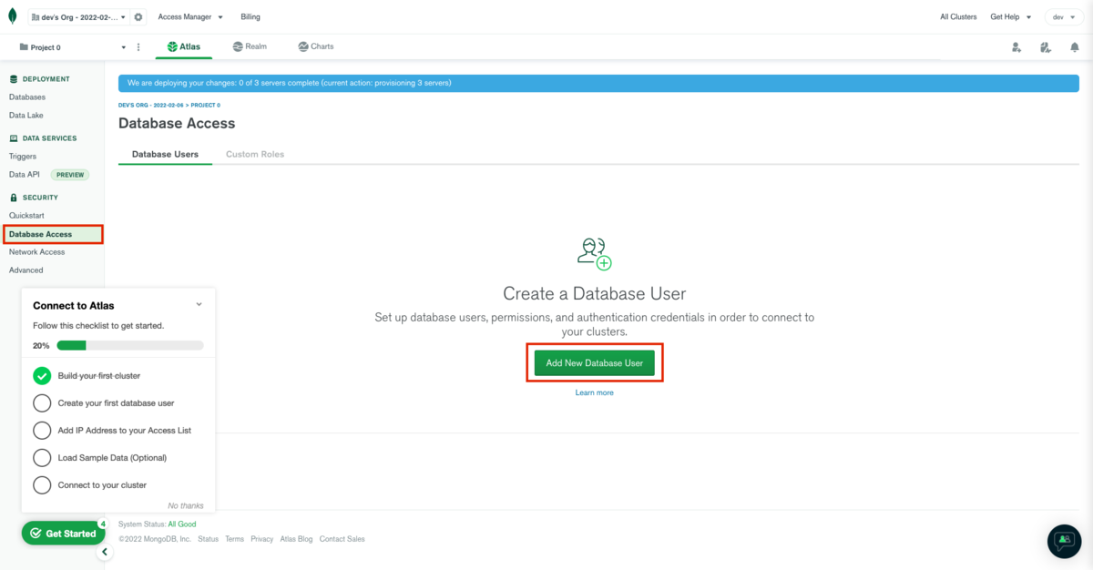
Task: Click the Deployment section stack icon
Action: (x=14, y=79)
